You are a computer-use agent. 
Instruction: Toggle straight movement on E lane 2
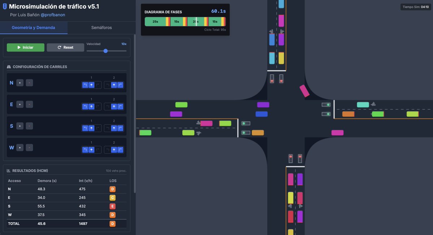114,107
